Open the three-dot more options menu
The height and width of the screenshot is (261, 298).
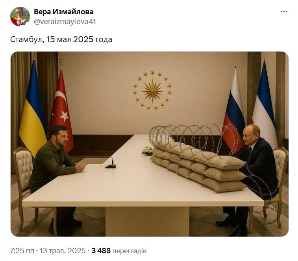click(x=284, y=11)
